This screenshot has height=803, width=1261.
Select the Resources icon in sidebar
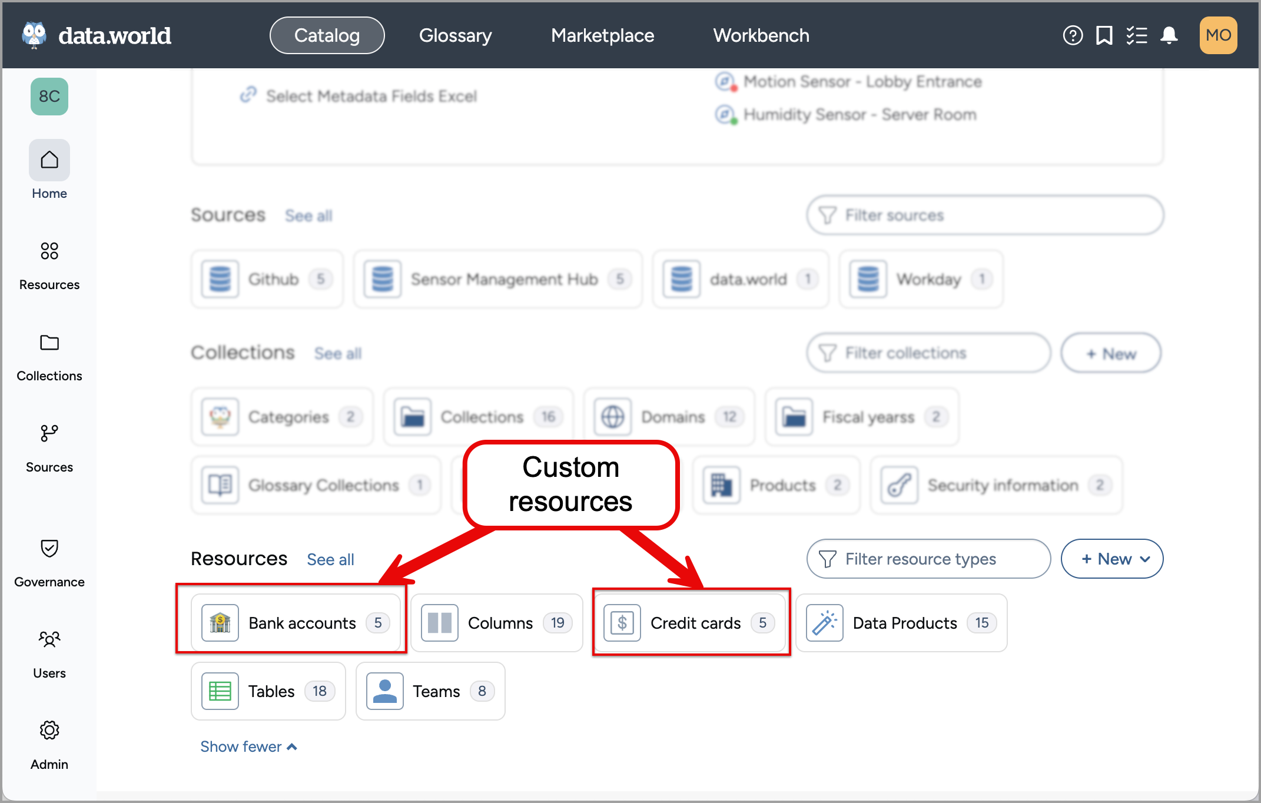coord(49,251)
